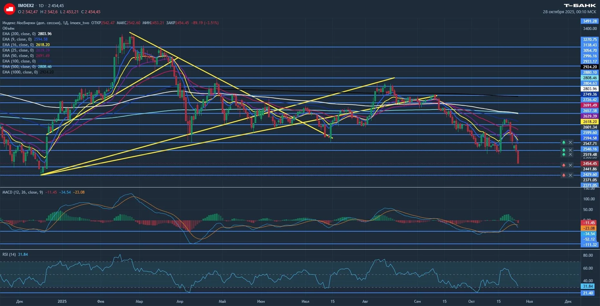Remove the alert at 2547.71 with X
The height and width of the screenshot is (306, 600).
pyautogui.click(x=570, y=142)
